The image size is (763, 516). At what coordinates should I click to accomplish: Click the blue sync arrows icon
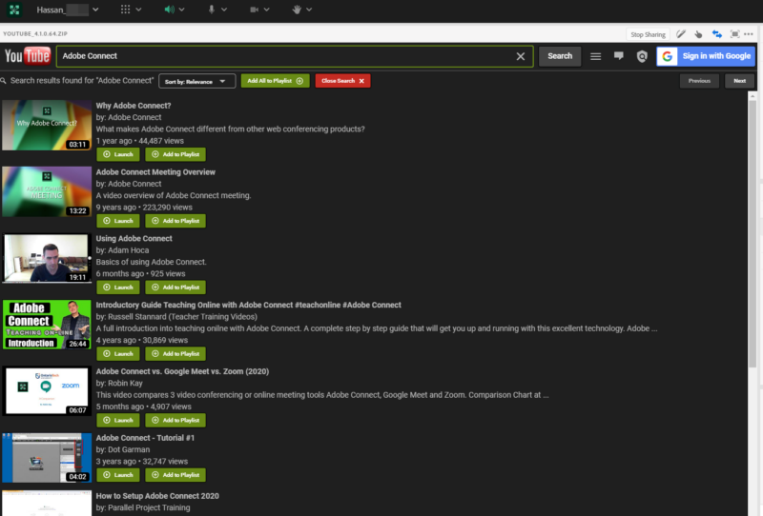(x=717, y=34)
